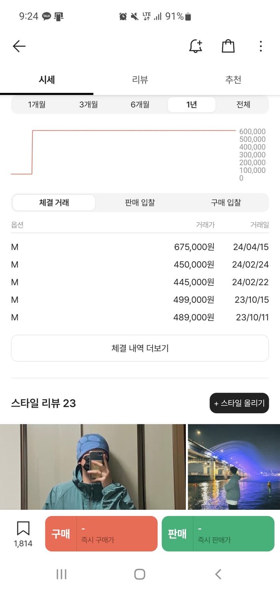Open notifications via the bell icon
The height and width of the screenshot is (590, 280).
point(196,46)
